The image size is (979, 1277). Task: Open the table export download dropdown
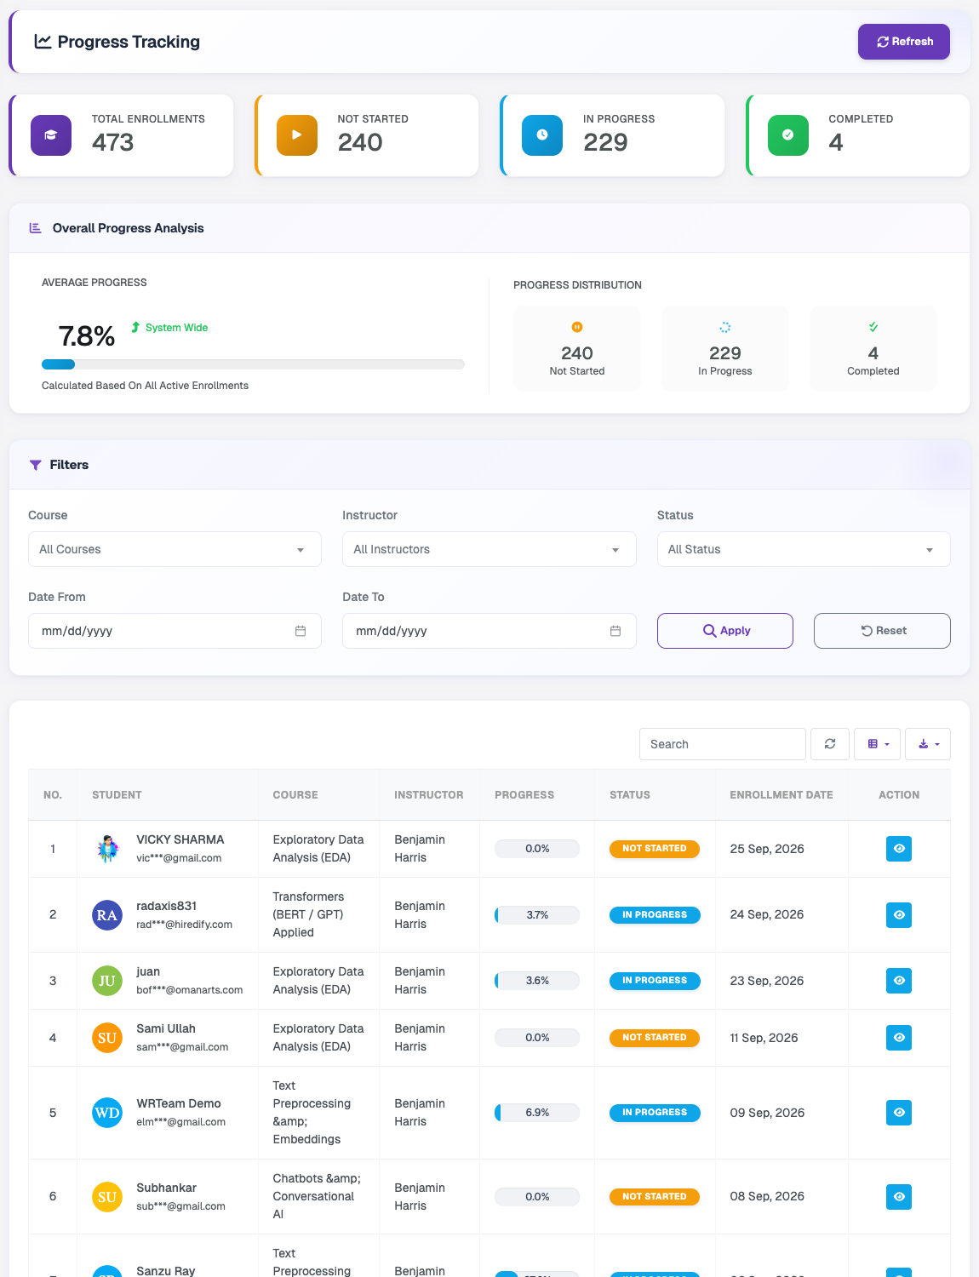click(x=928, y=744)
